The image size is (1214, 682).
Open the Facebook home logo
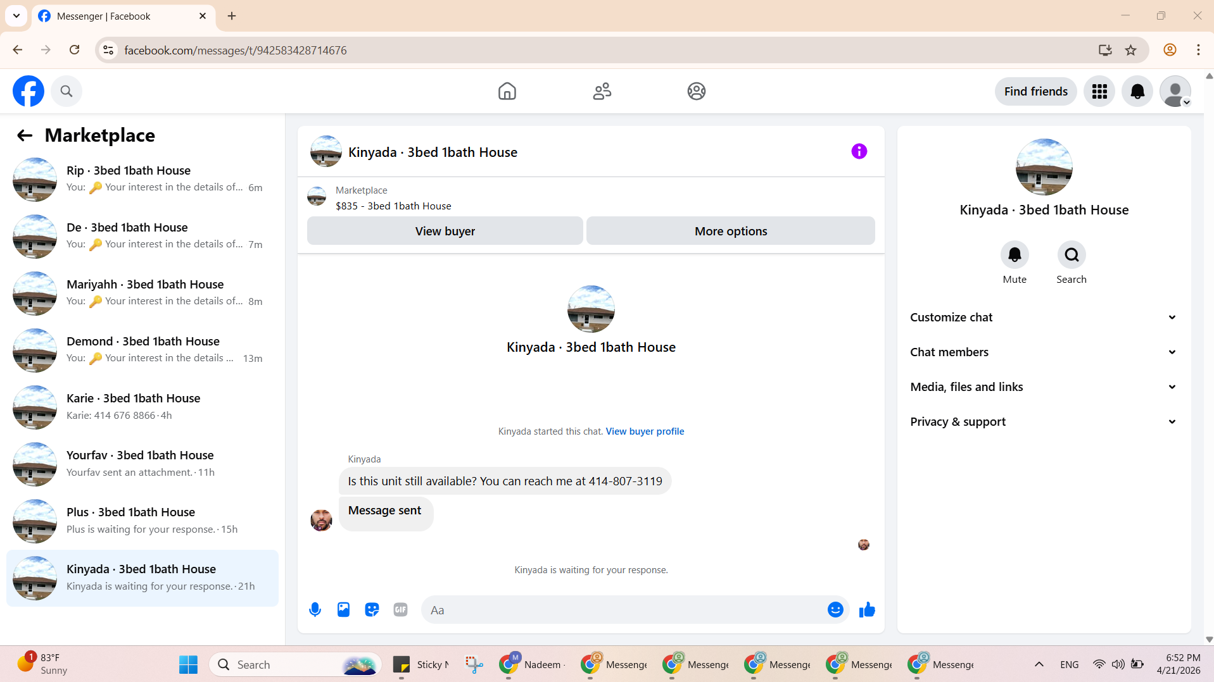tap(28, 91)
